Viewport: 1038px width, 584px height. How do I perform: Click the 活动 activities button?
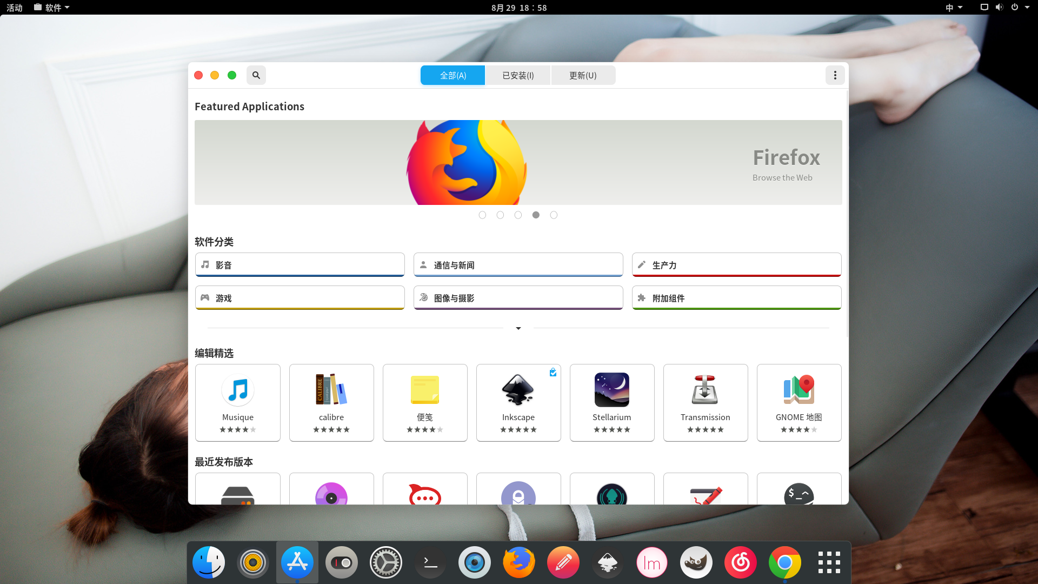point(15,8)
